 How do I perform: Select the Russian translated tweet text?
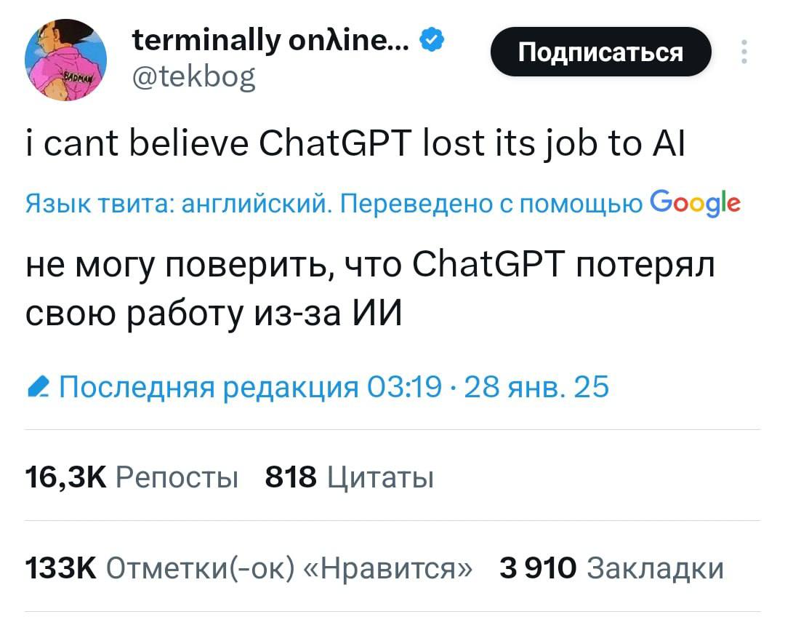coord(370,290)
